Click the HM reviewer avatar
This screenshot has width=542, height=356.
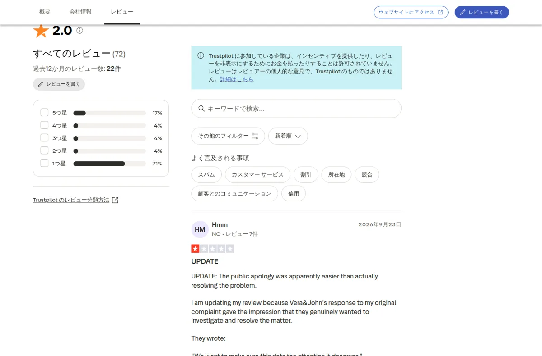[x=200, y=229]
